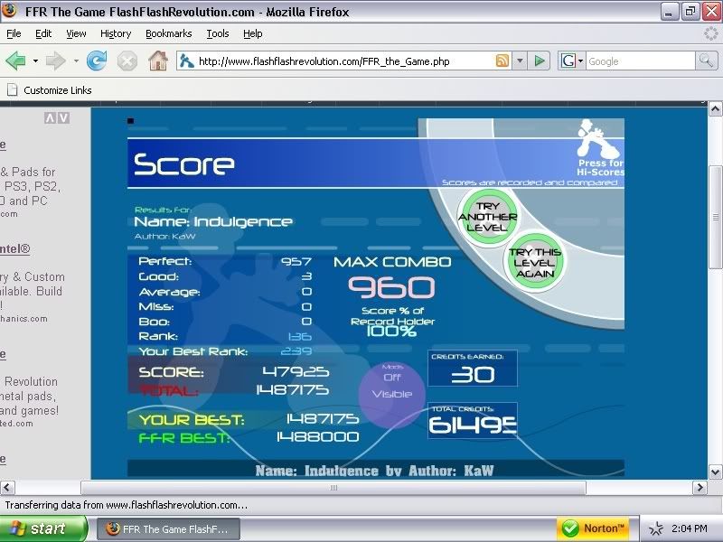
Task: Open the Bookmarks menu
Action: click(168, 33)
